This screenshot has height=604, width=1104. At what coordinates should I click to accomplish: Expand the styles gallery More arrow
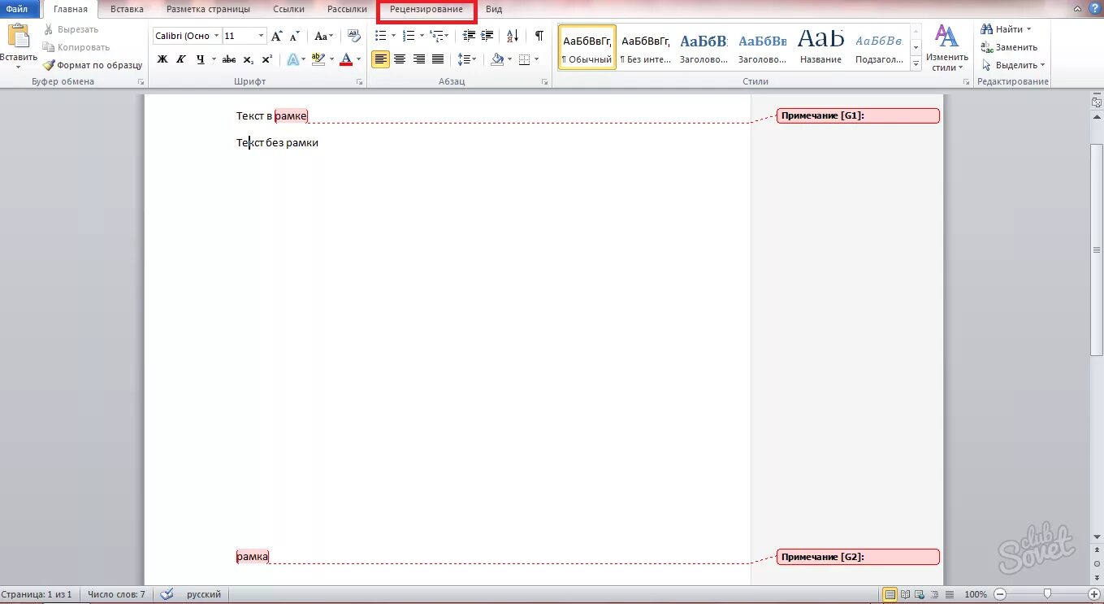pos(916,65)
